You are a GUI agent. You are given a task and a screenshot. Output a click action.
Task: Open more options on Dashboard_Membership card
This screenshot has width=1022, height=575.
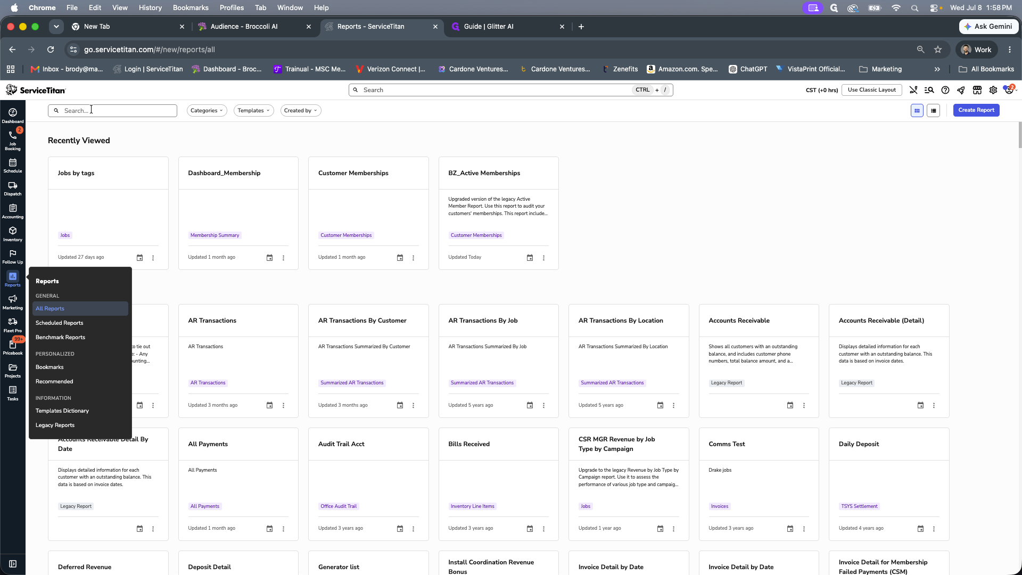tap(283, 258)
